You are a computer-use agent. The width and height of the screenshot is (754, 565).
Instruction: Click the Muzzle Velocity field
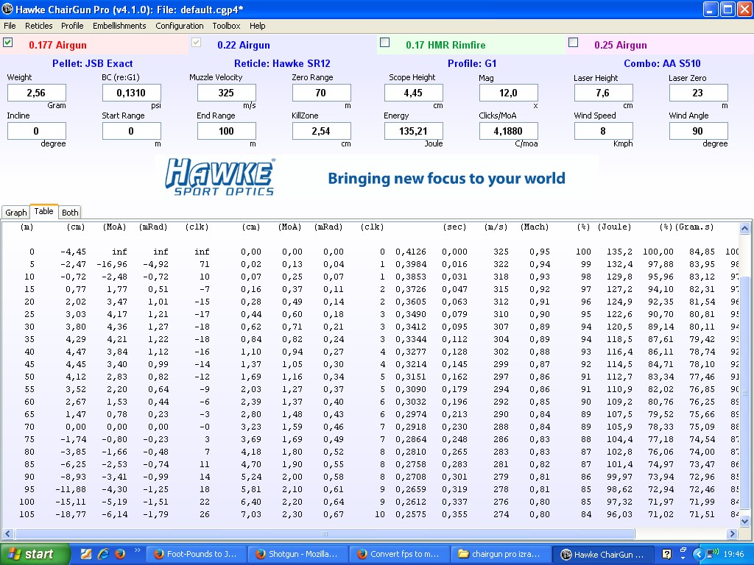tap(227, 93)
